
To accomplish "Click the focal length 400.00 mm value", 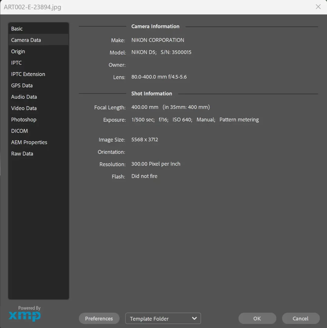I will (x=145, y=107).
